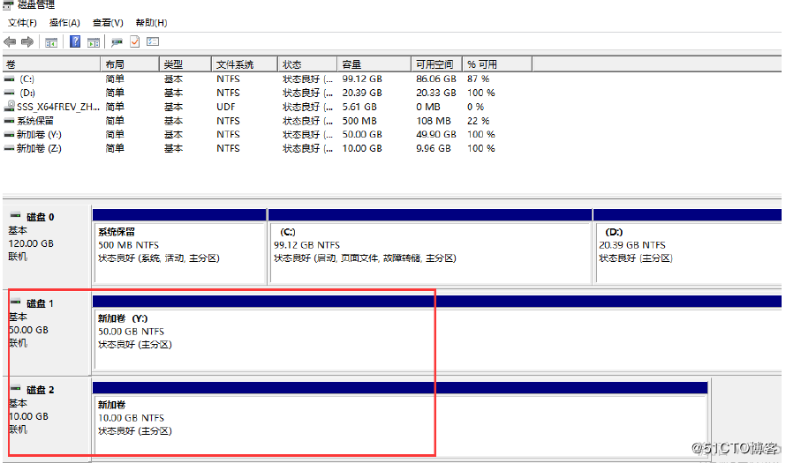Screen dimensions: 786x463
Task: Click the drive icon of 新加卷 (Z:) row
Action: coord(9,149)
